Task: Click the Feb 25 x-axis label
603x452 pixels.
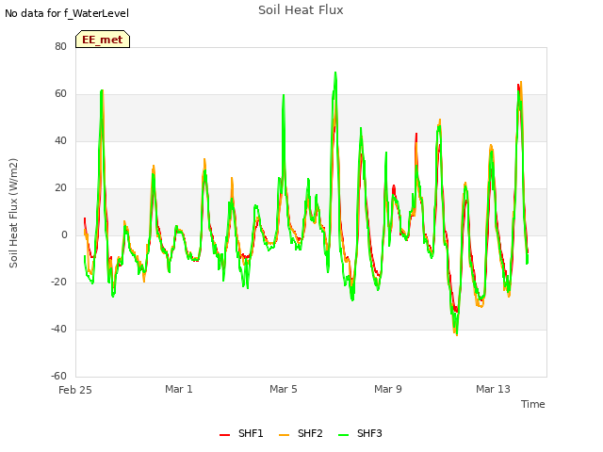Action: (x=75, y=390)
